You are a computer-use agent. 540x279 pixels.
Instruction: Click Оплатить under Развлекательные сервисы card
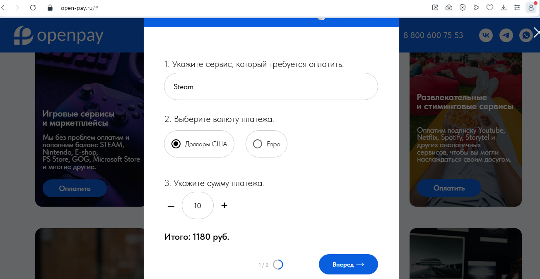(449, 188)
